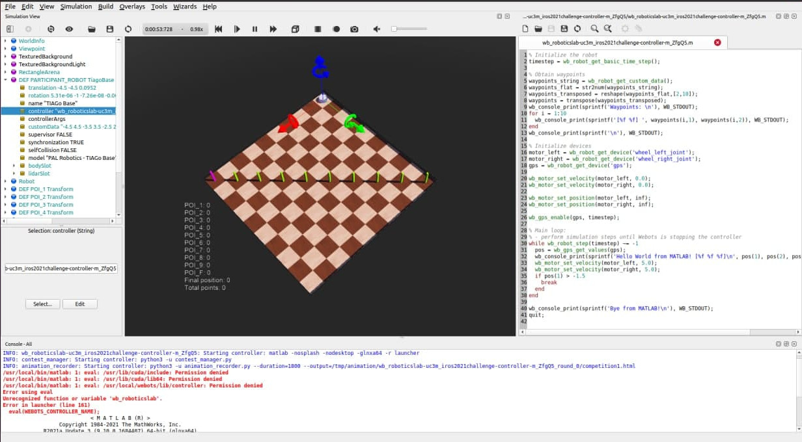Reload the current world
Viewport: 802px width, 442px height.
[128, 29]
